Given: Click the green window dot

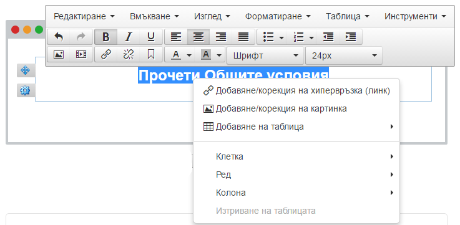Looking at the screenshot, I should [39, 29].
